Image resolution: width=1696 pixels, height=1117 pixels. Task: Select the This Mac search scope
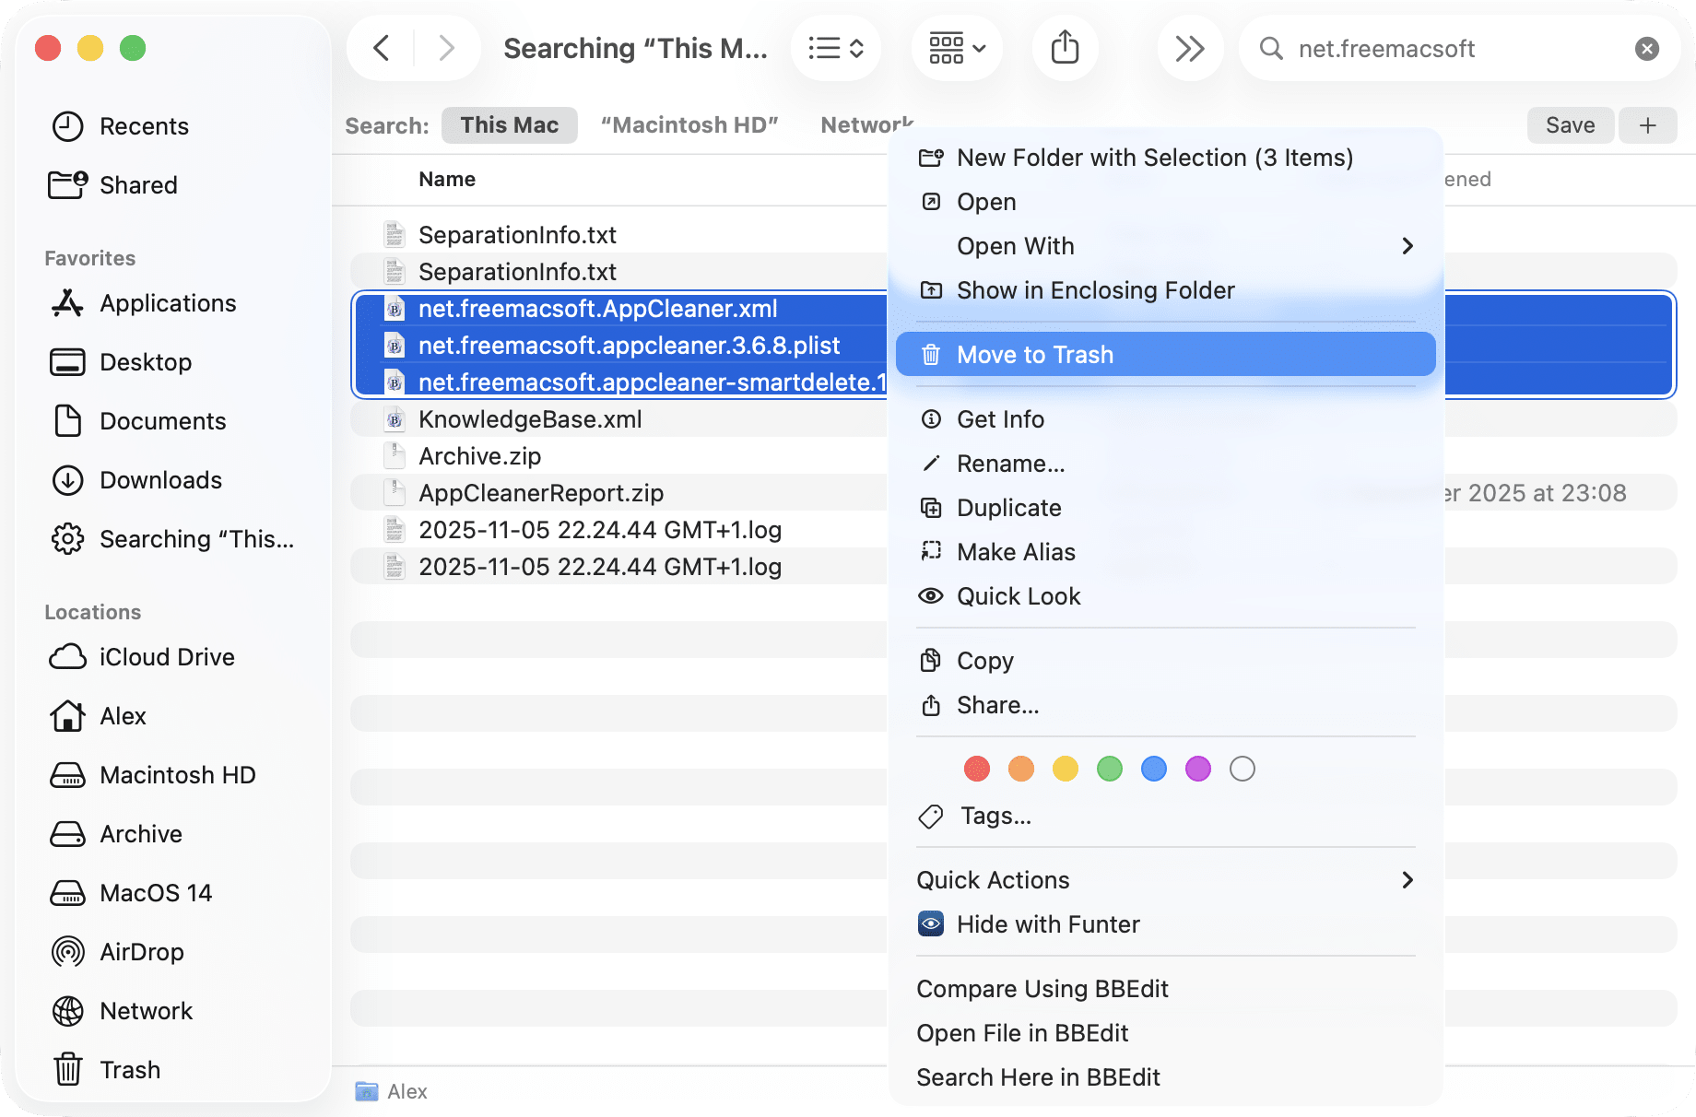510,125
